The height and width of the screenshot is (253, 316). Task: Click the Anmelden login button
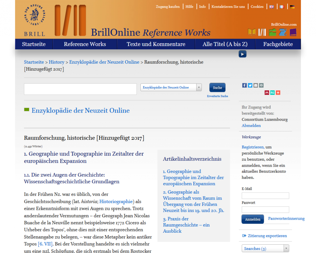[253, 219]
